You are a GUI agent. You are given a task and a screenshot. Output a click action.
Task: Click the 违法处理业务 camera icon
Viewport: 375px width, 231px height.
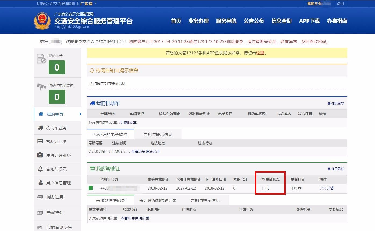40,155
